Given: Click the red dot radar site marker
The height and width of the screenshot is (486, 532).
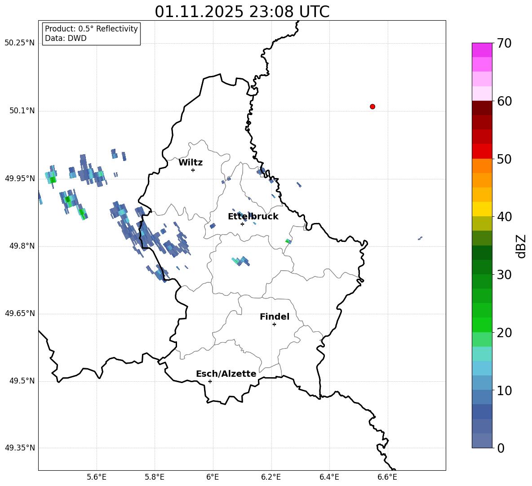Looking at the screenshot, I should [x=372, y=107].
